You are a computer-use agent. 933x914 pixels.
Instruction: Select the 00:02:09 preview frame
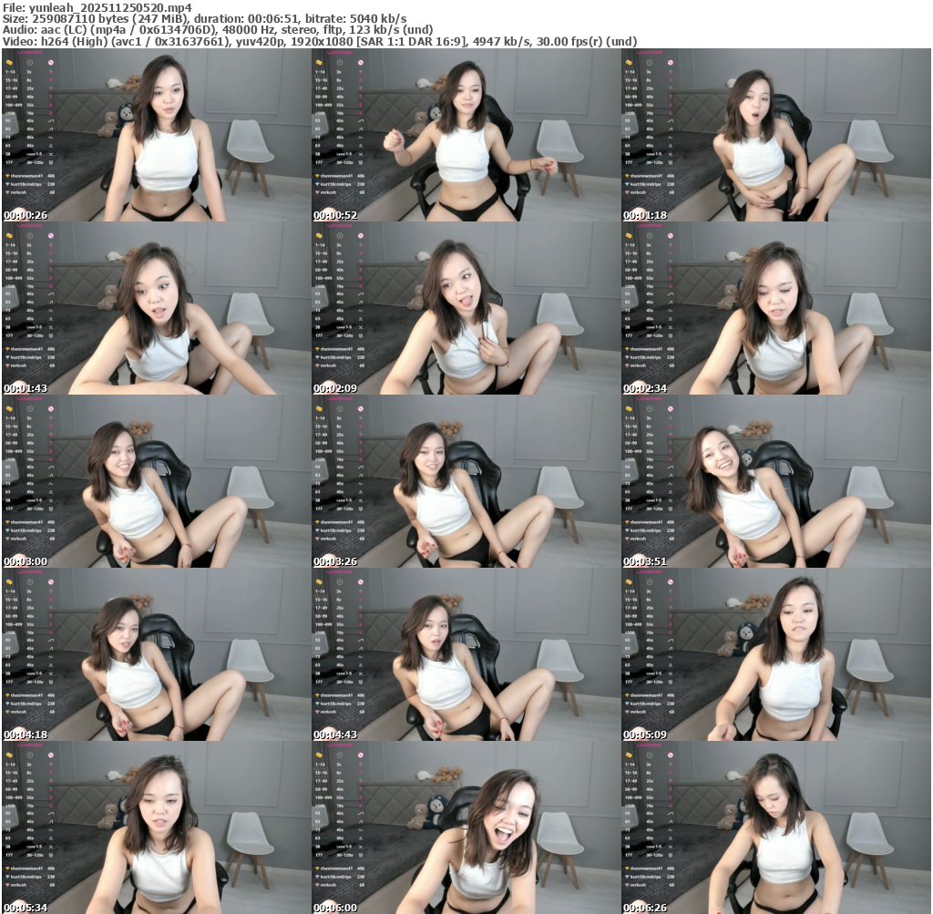466,309
